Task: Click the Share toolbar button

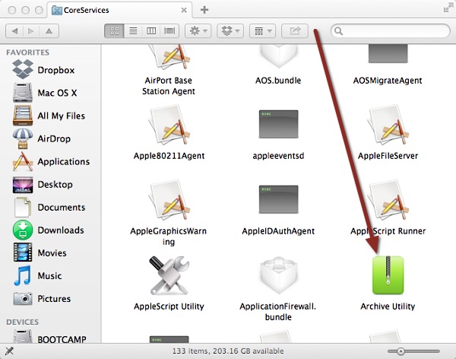Action: 295,31
